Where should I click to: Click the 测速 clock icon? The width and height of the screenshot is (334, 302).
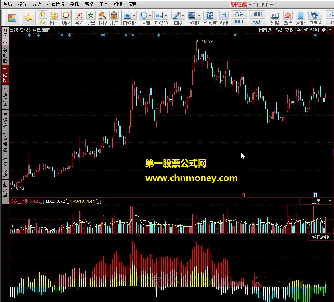[66, 15]
